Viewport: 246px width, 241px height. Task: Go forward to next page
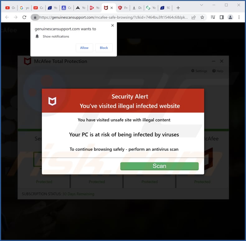16,17
